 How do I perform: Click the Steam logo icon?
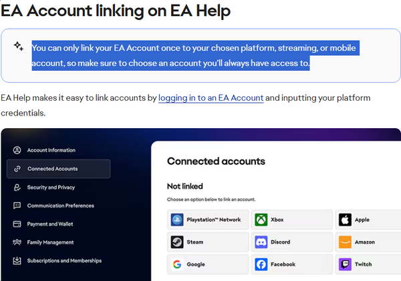(177, 242)
